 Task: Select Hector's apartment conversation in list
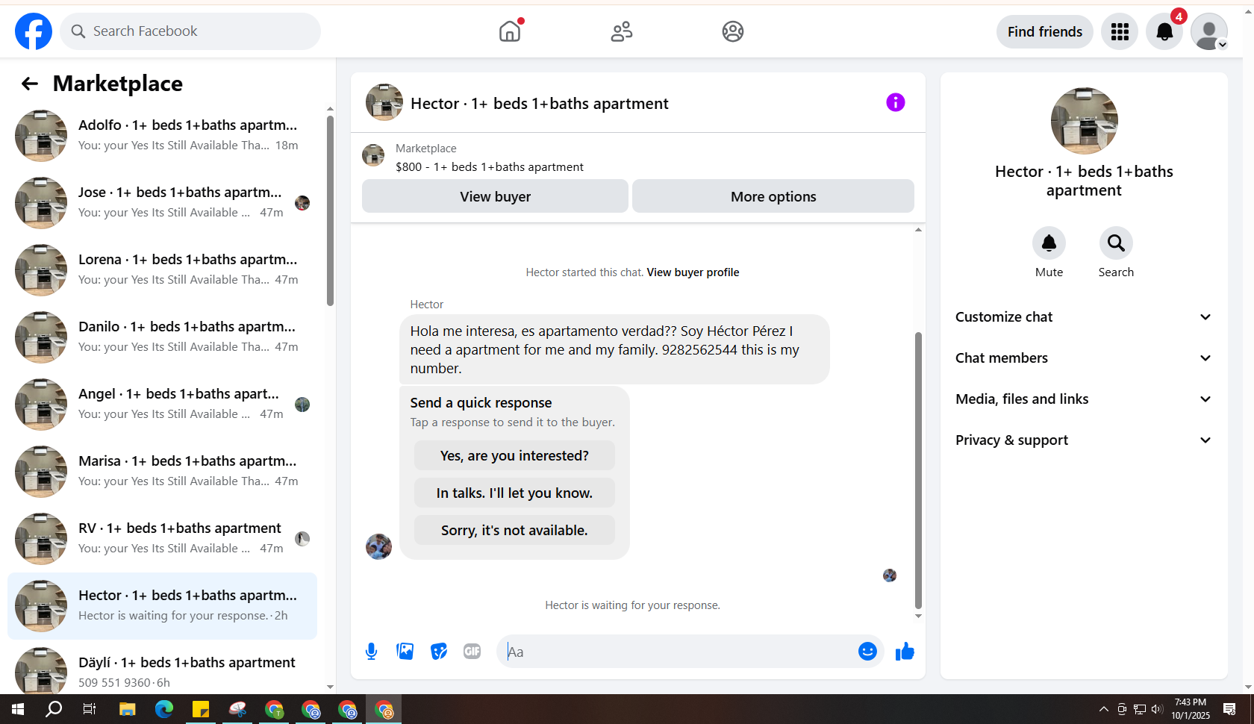[162, 606]
